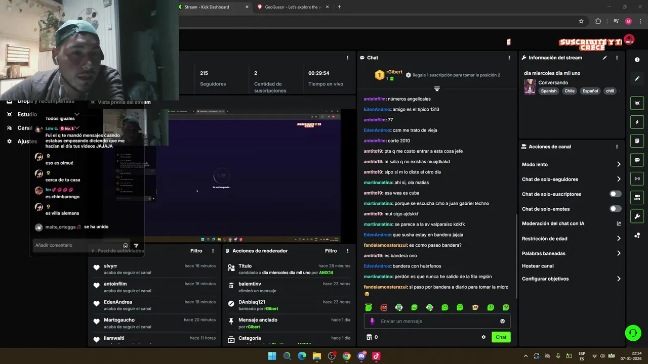Collapse the chat leaderboard arrow
The height and width of the screenshot is (364, 648).
click(x=437, y=88)
